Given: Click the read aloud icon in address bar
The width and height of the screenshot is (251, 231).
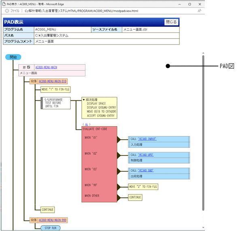Looking at the screenshot, I should point(200,11).
